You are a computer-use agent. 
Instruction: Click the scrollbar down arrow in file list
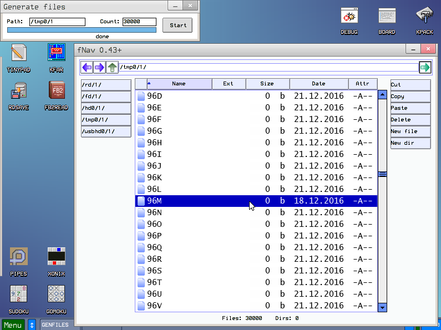click(382, 307)
